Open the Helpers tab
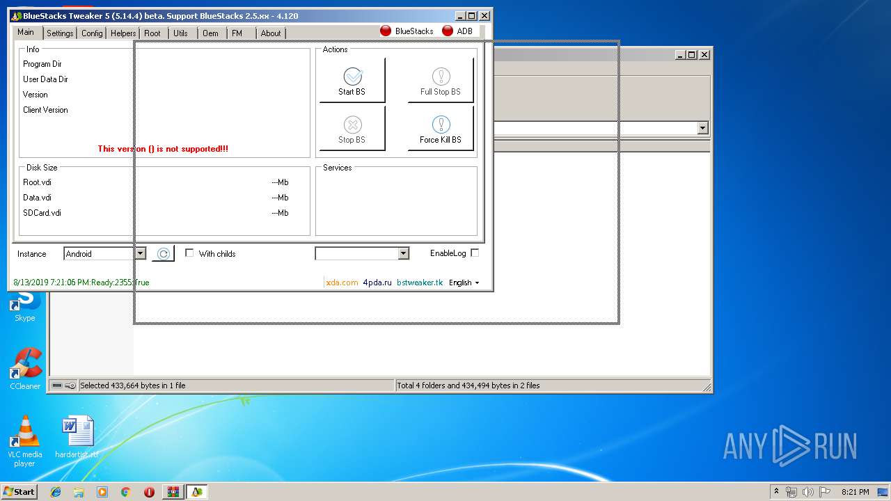The width and height of the screenshot is (891, 501). click(x=123, y=33)
